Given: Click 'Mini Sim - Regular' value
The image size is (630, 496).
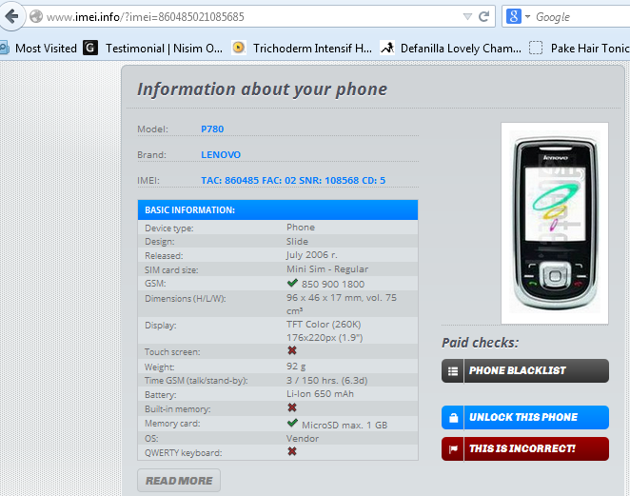Looking at the screenshot, I should (x=327, y=269).
